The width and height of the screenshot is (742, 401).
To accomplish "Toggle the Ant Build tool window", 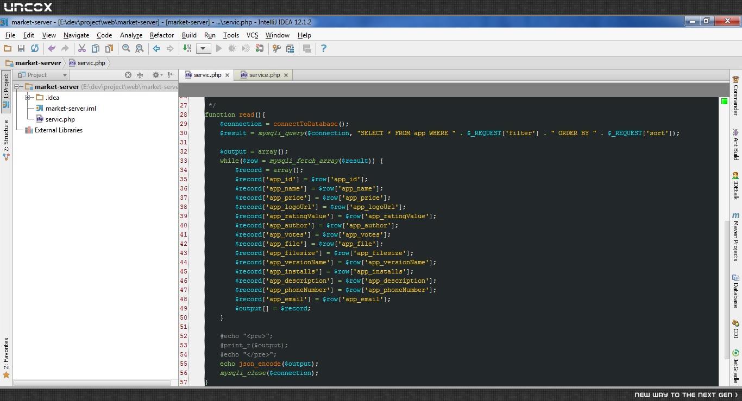I will pyautogui.click(x=736, y=144).
